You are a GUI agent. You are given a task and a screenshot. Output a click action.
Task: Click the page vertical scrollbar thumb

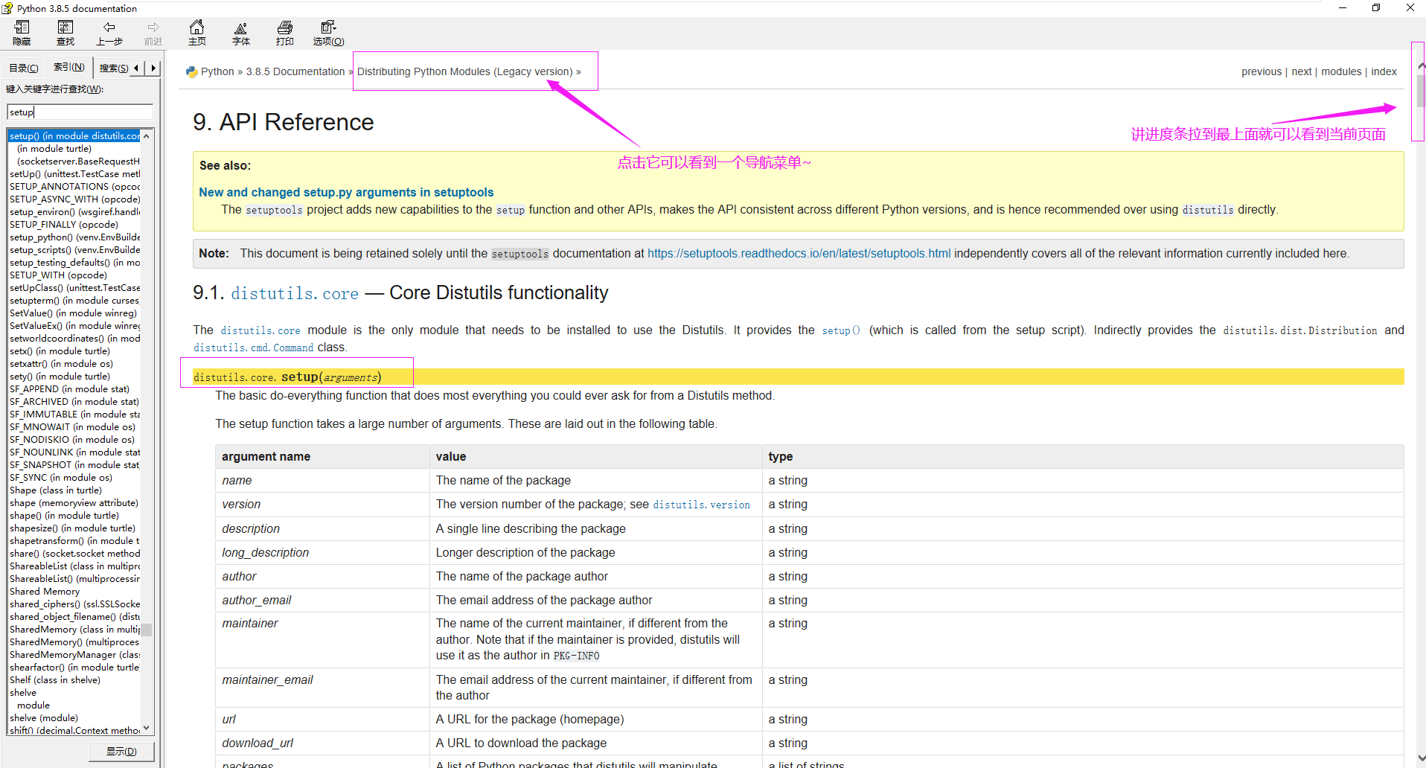pyautogui.click(x=1421, y=91)
